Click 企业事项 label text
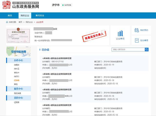This screenshot has width=156, height=116. click(x=120, y=39)
